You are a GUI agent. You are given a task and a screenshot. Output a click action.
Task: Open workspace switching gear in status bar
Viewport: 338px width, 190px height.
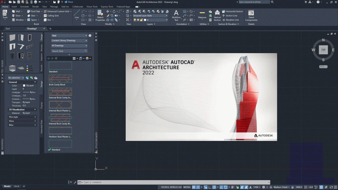tap(263, 187)
